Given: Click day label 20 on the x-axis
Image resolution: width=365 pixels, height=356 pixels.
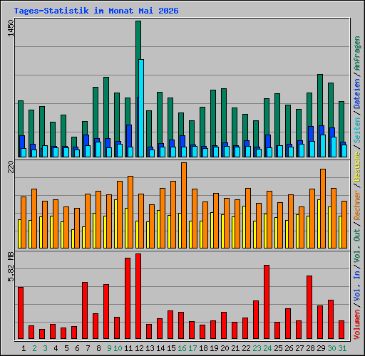Looking at the screenshot, I should (x=225, y=348).
